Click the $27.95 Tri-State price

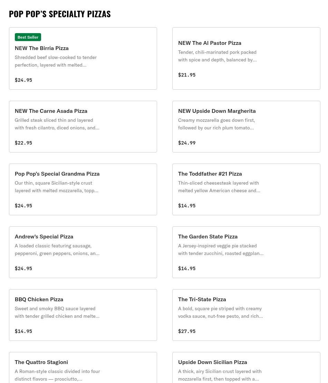click(x=187, y=331)
